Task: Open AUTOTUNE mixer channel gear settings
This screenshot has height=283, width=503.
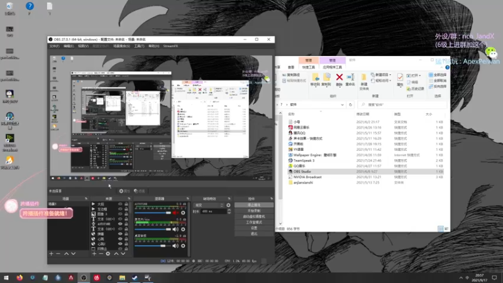Action: 183,213
